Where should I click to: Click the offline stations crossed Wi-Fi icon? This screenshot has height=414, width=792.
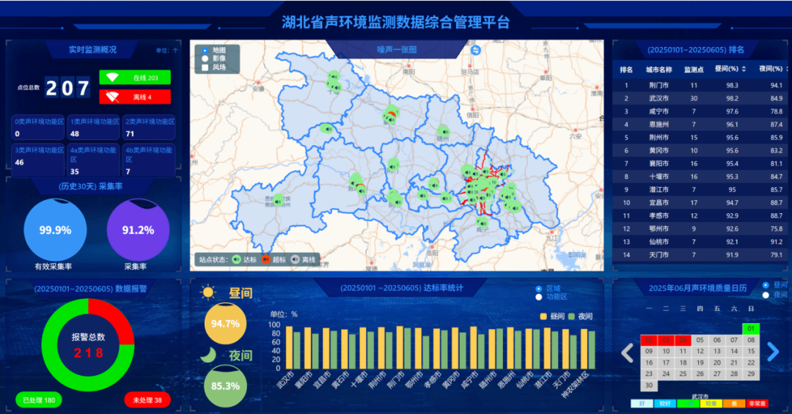[112, 97]
